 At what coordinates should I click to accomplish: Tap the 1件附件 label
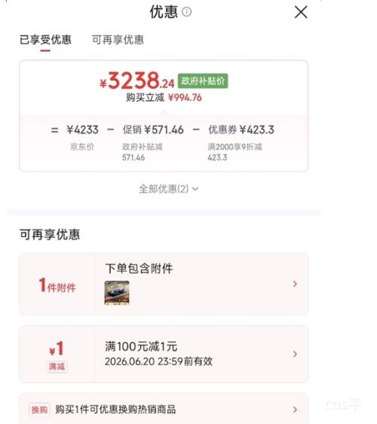57,285
